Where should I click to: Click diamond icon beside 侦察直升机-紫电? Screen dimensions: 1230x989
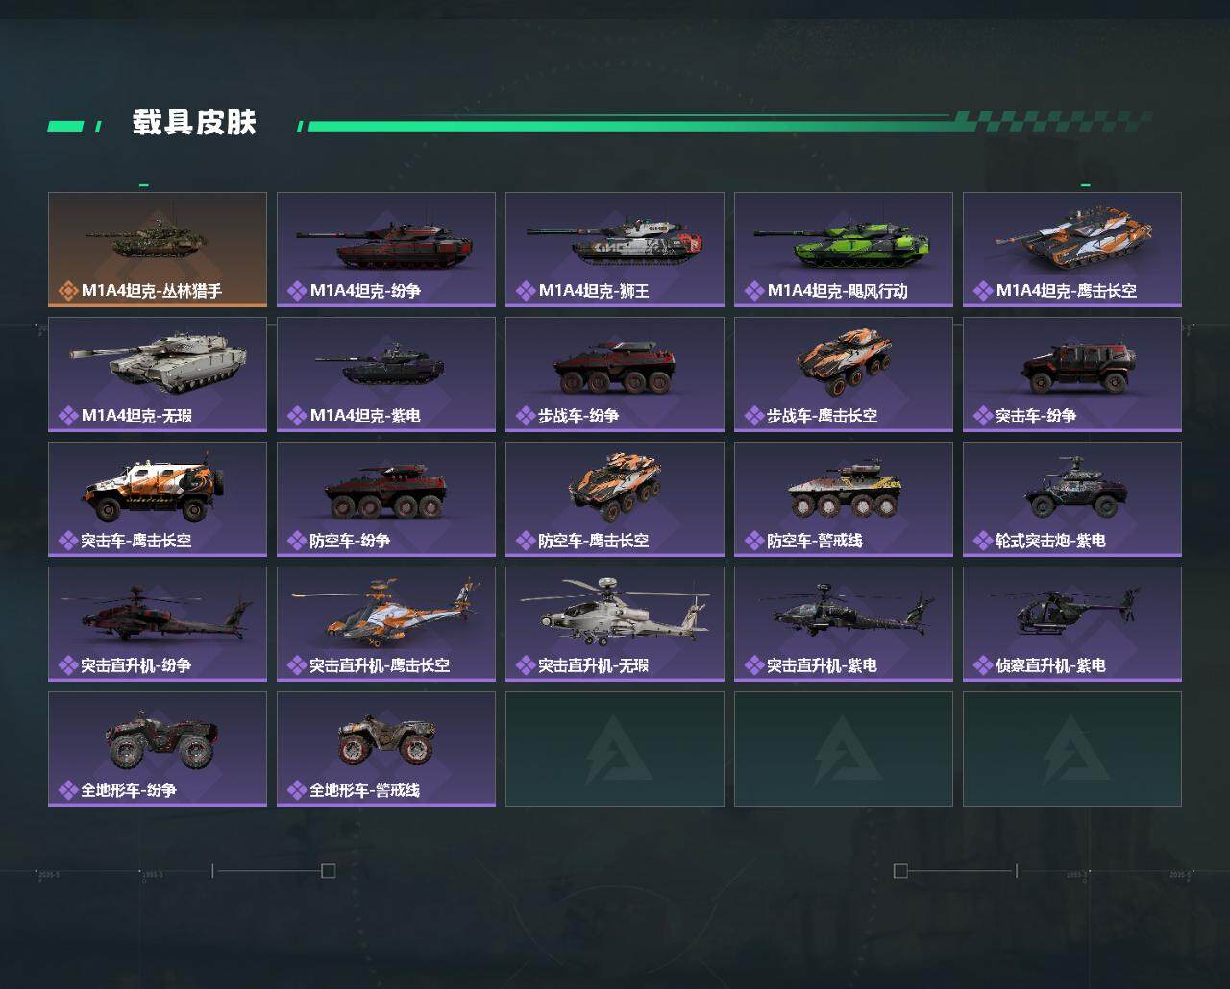tap(983, 665)
